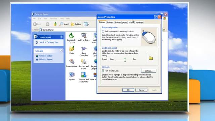Open the Forward button history dropdown arrow
Image resolution: width=215 pixels, height=121 pixels.
point(51,24)
